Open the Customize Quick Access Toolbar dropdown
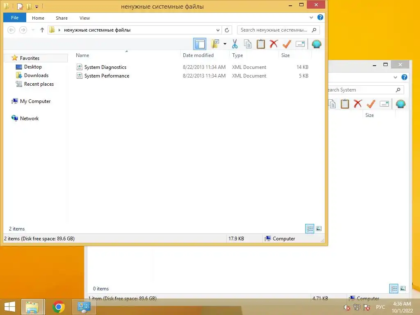Image resolution: width=420 pixels, height=315 pixels. point(37,7)
